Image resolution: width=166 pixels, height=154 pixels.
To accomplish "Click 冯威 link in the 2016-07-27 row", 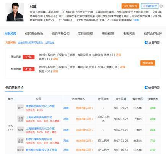I will pyautogui.click(x=66, y=119).
